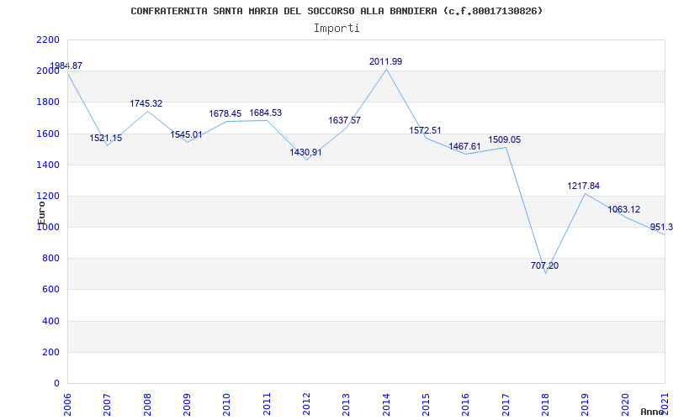Click the 1600 y-axis tick label

coord(48,134)
